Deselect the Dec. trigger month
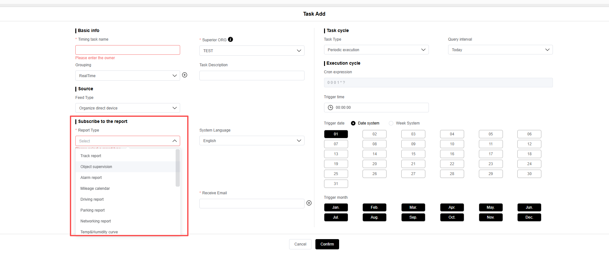Image resolution: width=609 pixels, height=274 pixels. pyautogui.click(x=529, y=217)
